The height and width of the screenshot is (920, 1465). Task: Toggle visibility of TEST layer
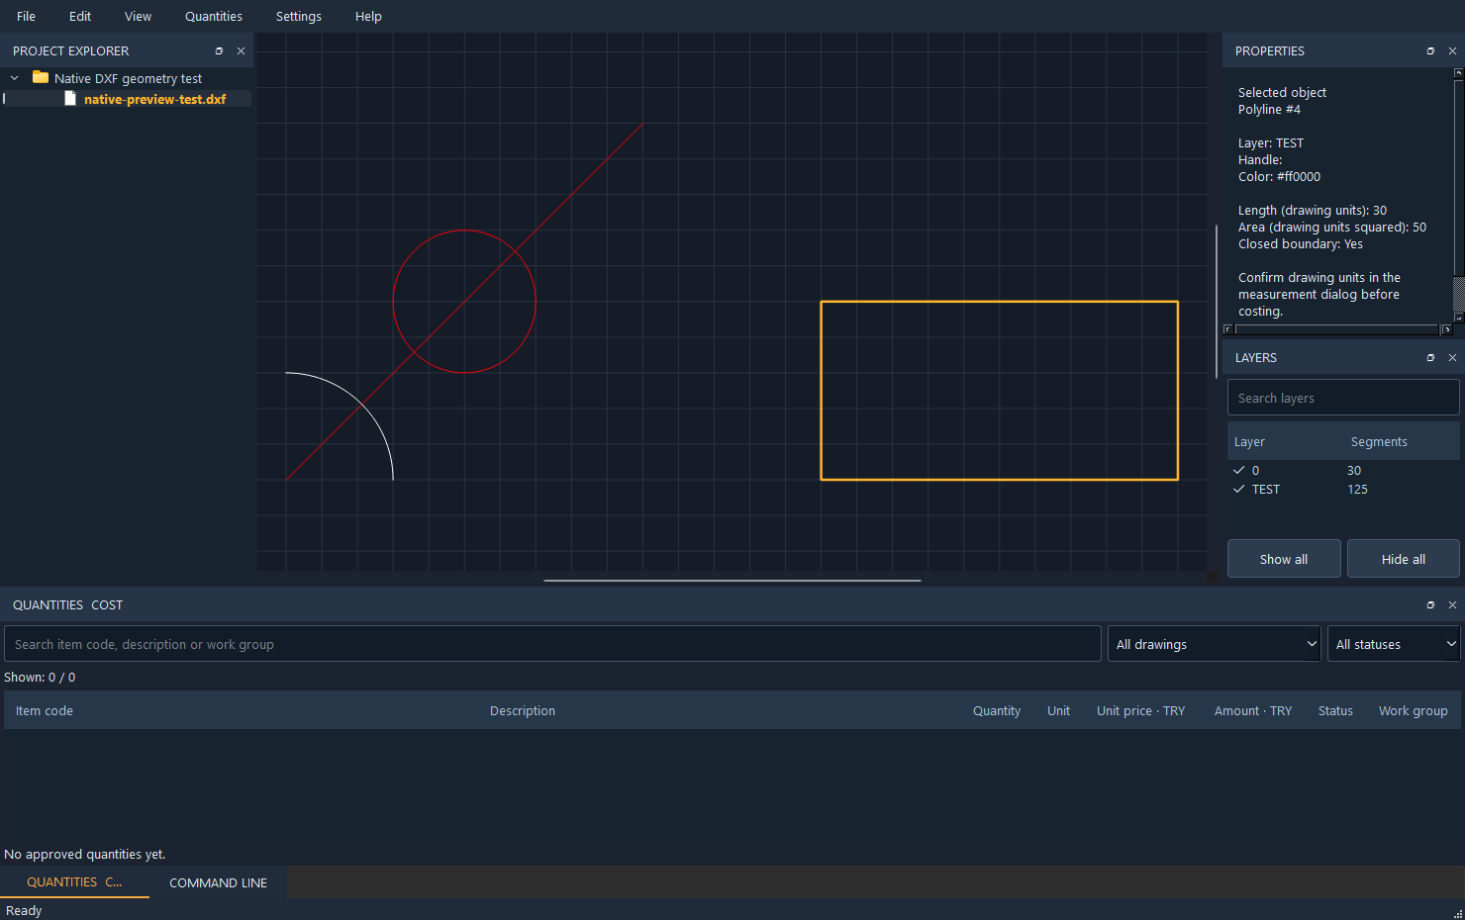[1238, 489]
